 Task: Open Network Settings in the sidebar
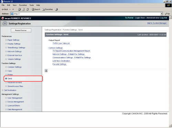(14, 52)
